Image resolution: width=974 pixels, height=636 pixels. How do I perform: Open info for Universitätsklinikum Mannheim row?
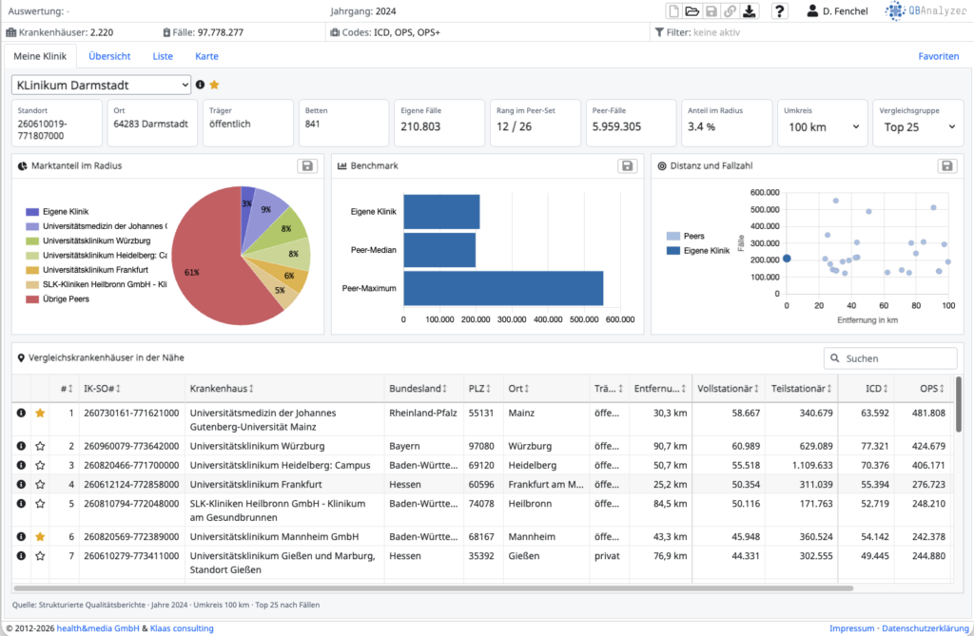21,536
